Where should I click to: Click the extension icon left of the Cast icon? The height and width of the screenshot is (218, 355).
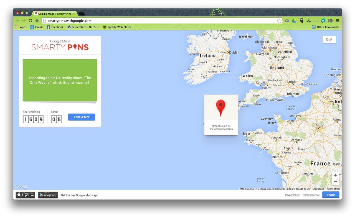click(x=308, y=21)
